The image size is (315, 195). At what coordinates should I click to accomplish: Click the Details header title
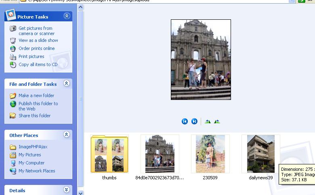pyautogui.click(x=17, y=191)
